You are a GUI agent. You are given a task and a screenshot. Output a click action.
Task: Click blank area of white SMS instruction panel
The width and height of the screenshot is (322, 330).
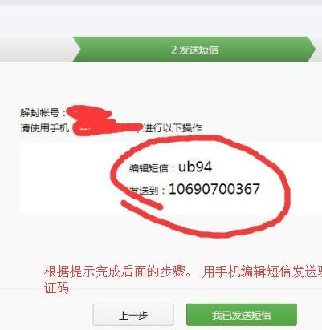66,179
